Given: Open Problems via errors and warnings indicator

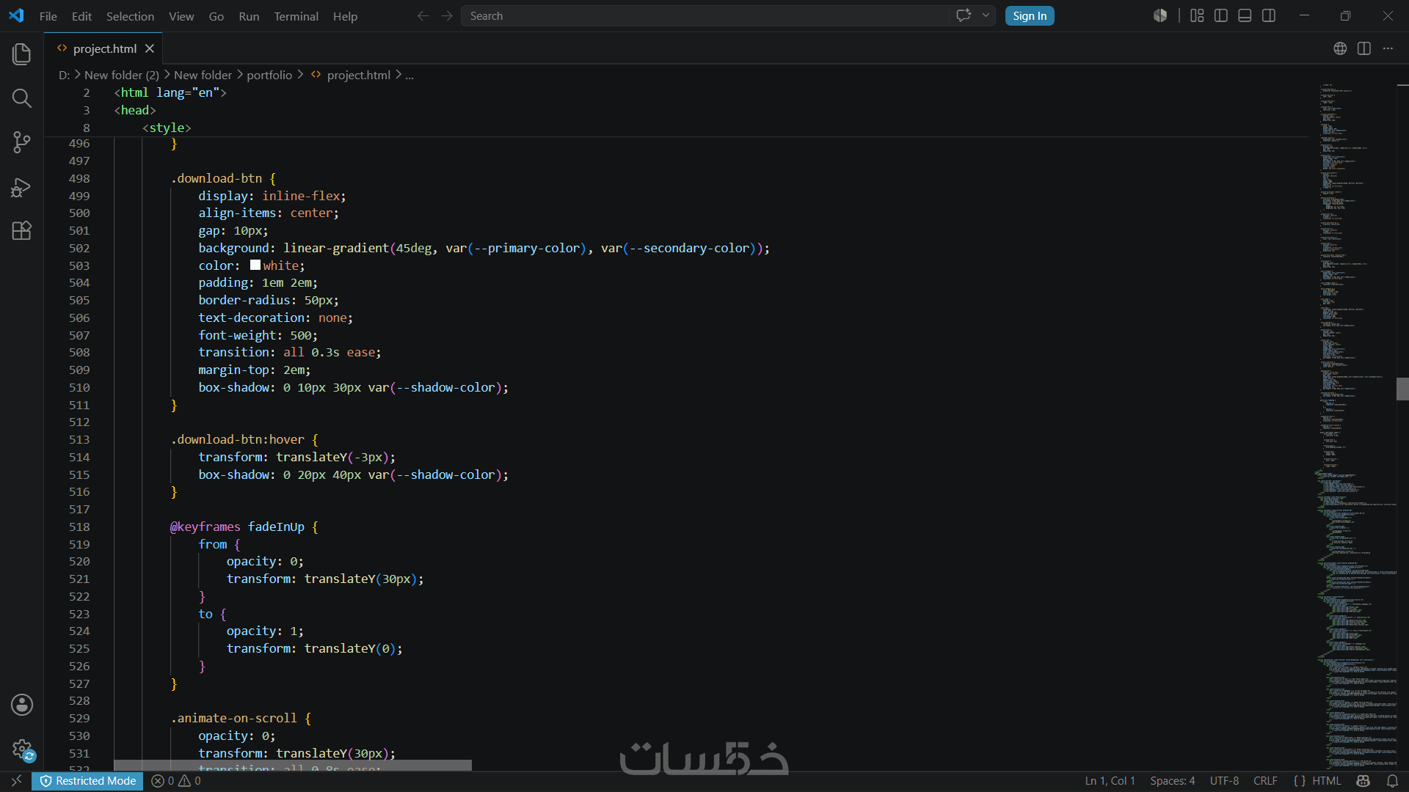Looking at the screenshot, I should point(176,781).
